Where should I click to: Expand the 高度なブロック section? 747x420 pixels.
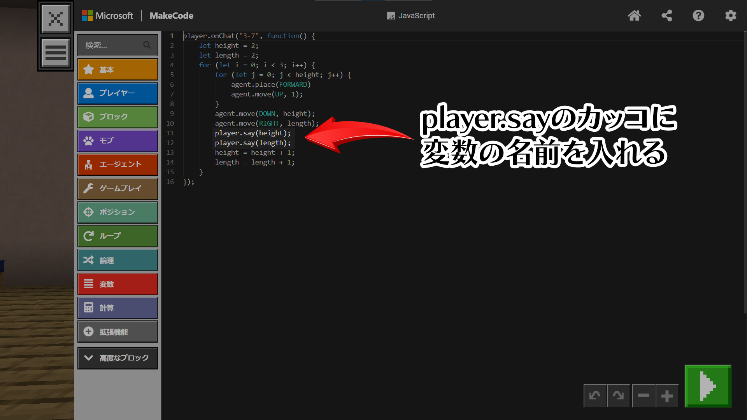click(x=117, y=358)
